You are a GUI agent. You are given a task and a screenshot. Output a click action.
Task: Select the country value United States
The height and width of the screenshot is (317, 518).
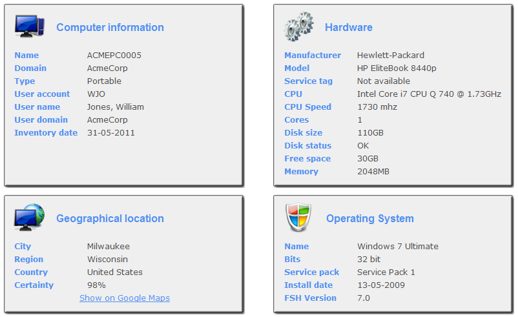coord(115,272)
